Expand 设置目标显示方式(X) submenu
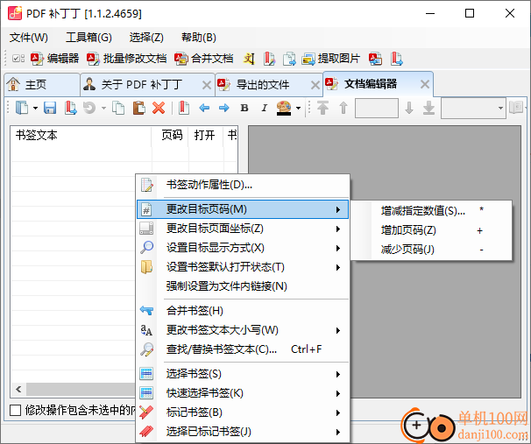This screenshot has width=531, height=444. 243,248
